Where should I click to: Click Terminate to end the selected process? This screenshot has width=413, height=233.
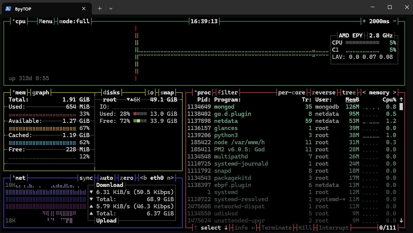pyautogui.click(x=277, y=227)
